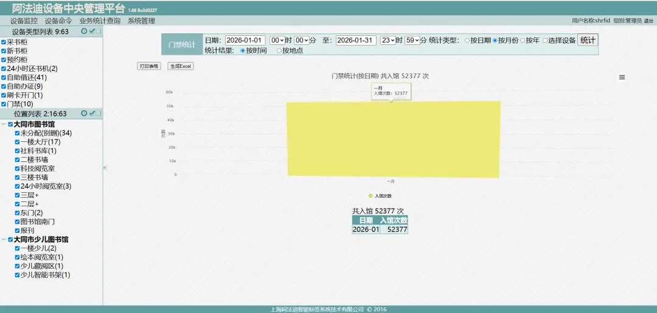Click the 打印表格 button
657x313 pixels.
tap(149, 66)
